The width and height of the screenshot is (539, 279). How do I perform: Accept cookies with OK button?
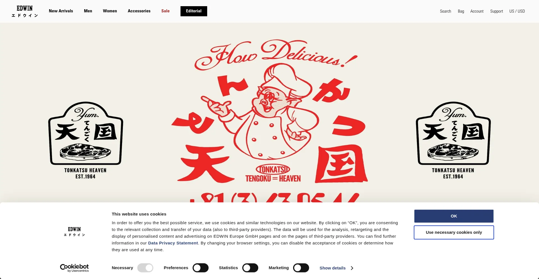454,216
